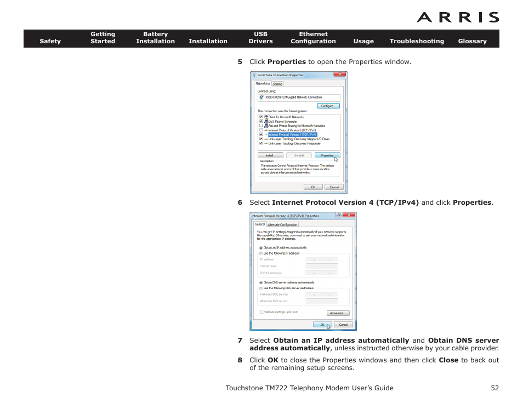The width and height of the screenshot is (523, 404).
Task: Select the Intel 82567LM Gigabit Network Connection field
Action: pos(299,97)
